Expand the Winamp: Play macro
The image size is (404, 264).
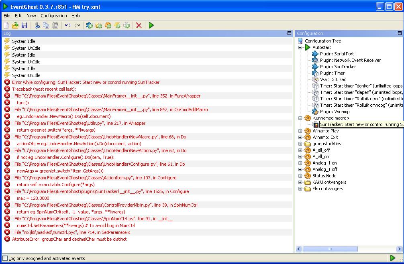(x=300, y=131)
